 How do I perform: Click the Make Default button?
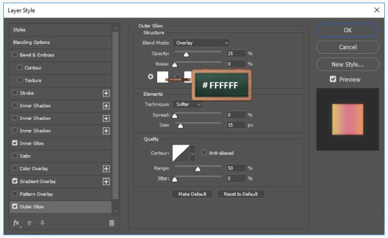[192, 194]
